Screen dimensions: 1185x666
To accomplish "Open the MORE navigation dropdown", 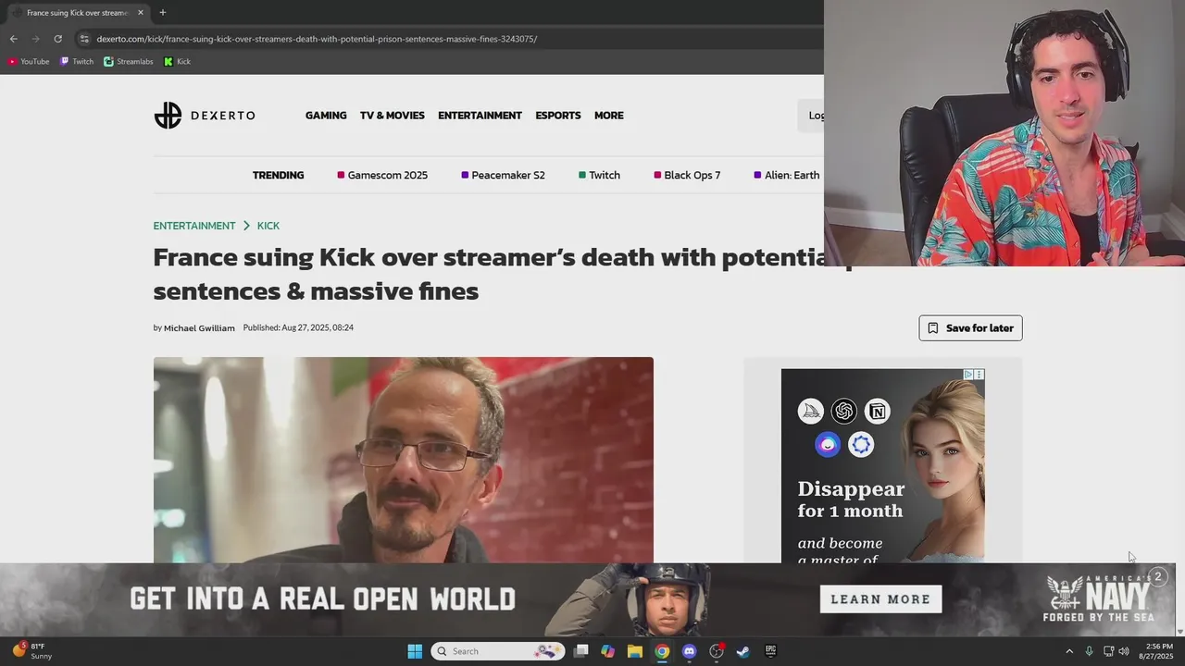I will pos(608,116).
